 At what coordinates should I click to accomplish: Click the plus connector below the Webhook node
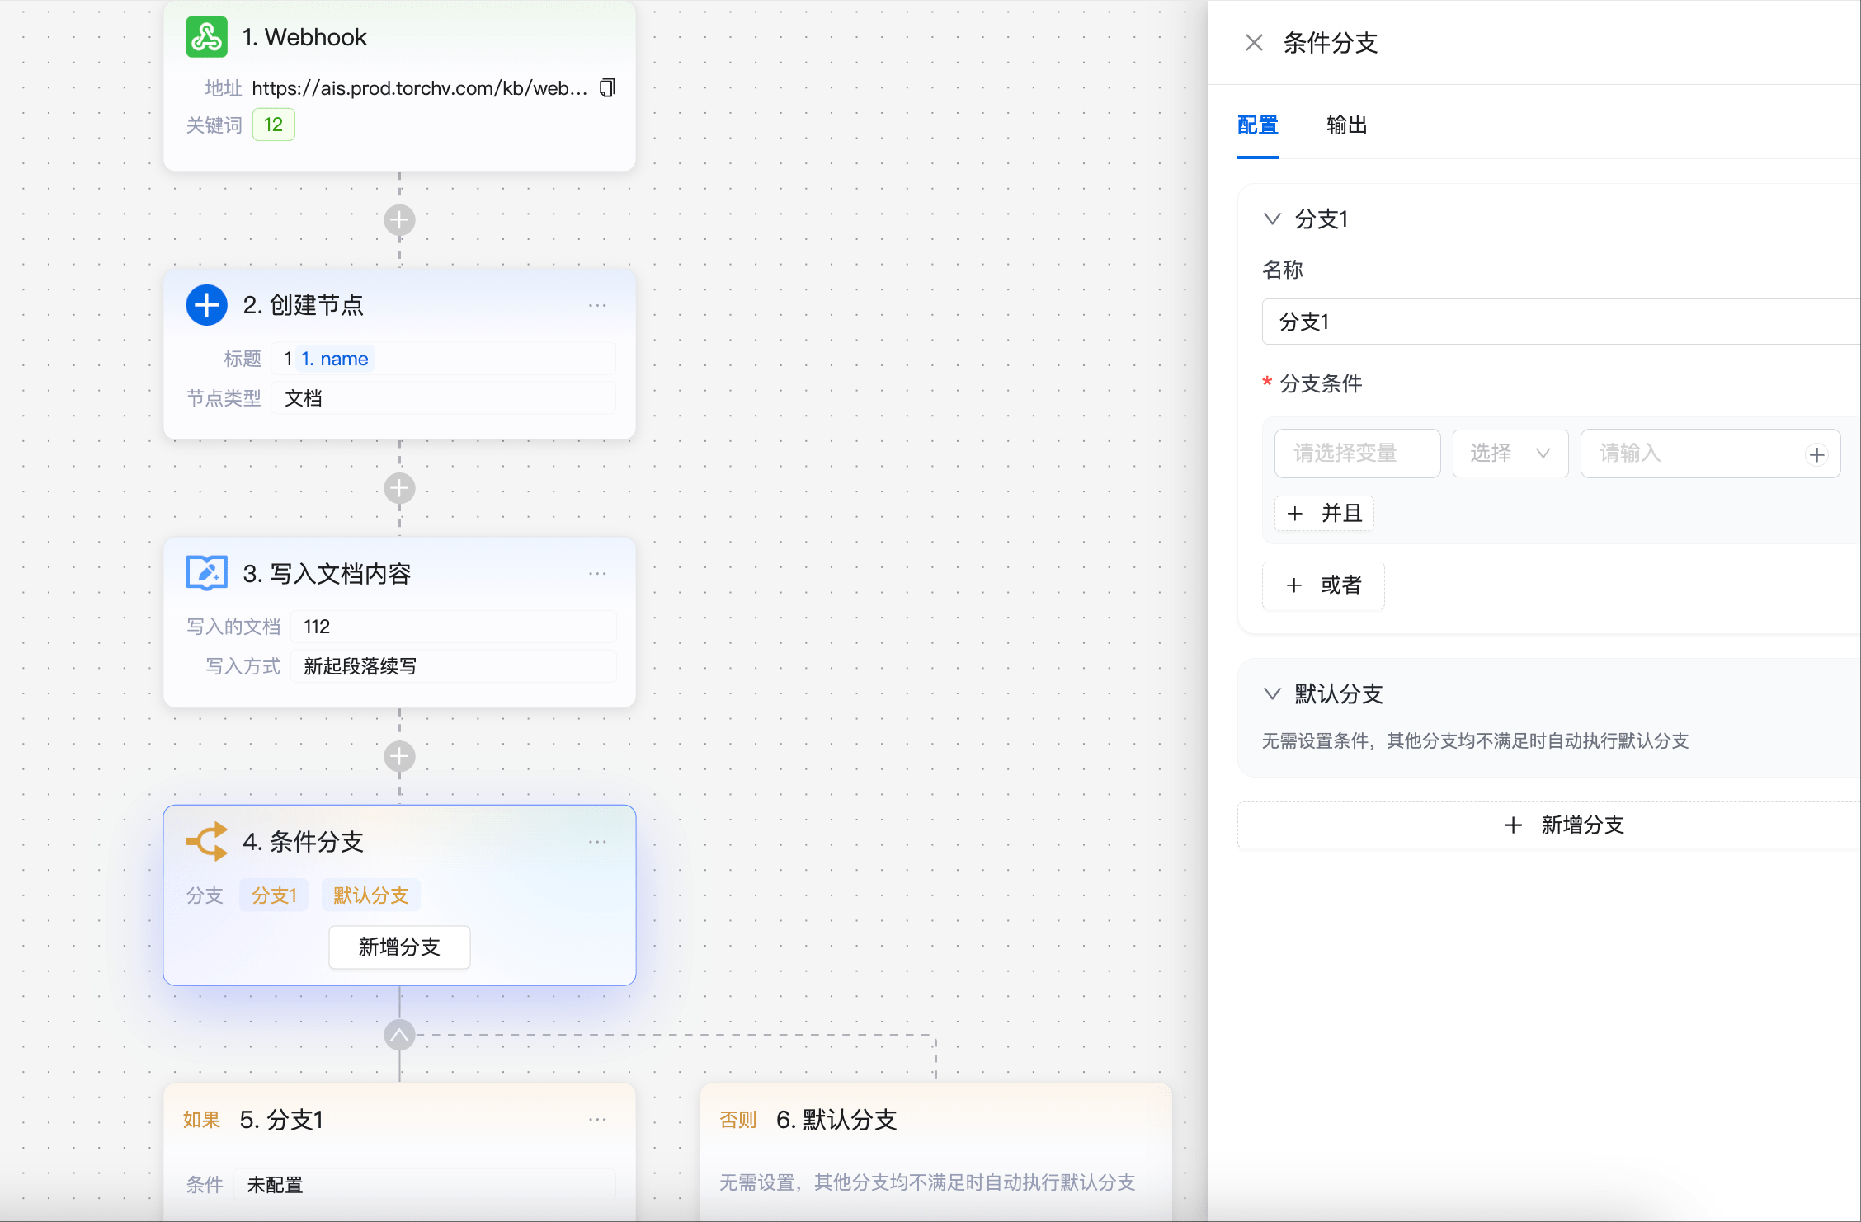399,219
